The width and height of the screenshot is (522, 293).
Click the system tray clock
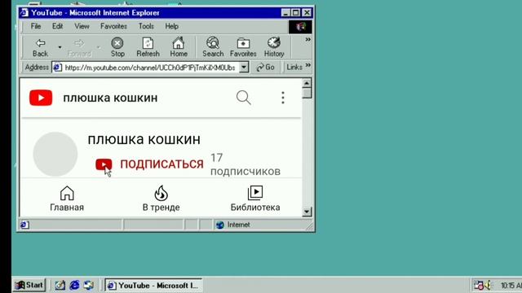pyautogui.click(x=511, y=286)
